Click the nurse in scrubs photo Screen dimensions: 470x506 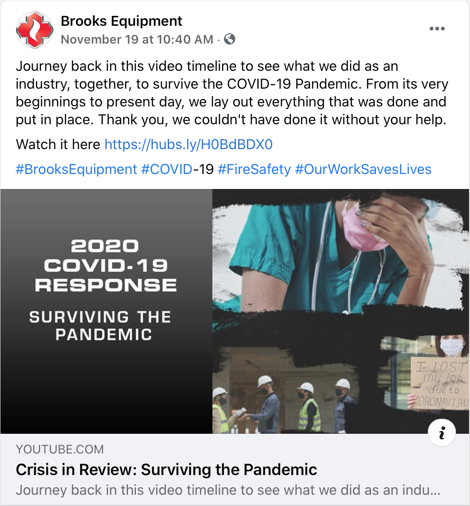coord(338,255)
